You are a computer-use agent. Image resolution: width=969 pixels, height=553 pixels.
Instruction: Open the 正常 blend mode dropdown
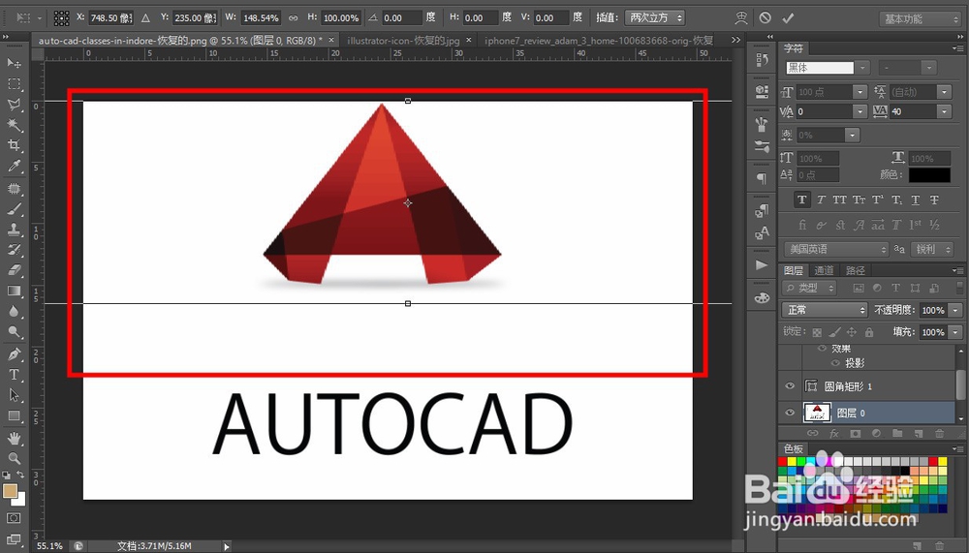(825, 310)
